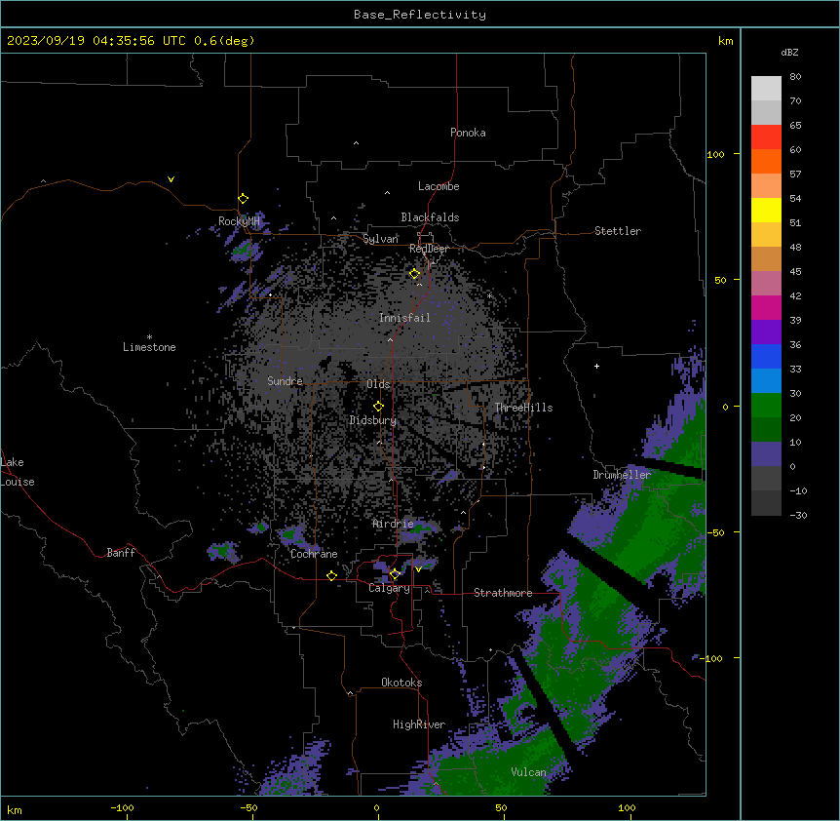Click the yellow diamond marker north of RockyMH

[244, 199]
